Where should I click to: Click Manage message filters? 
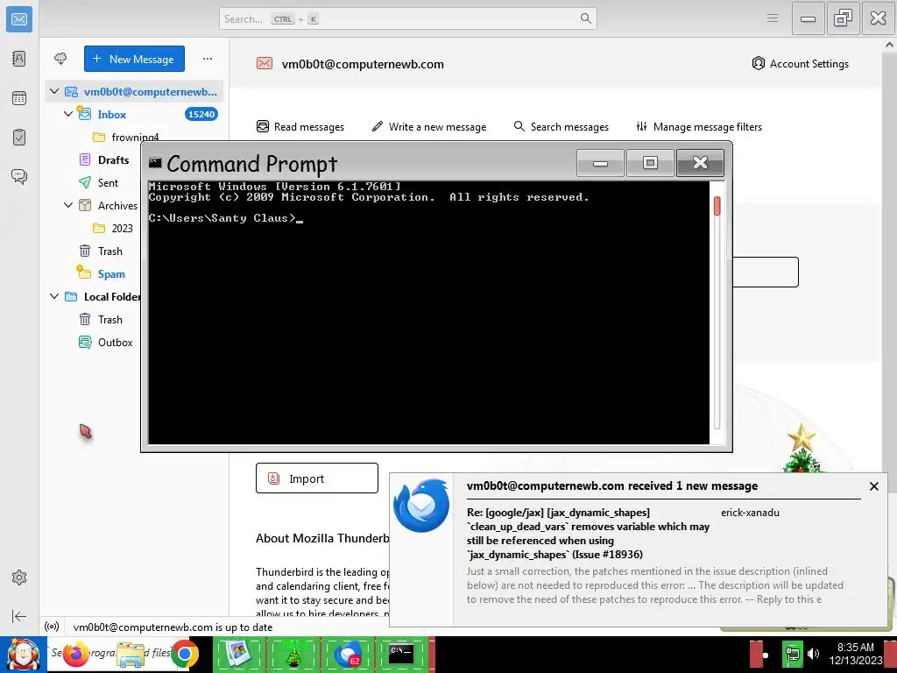point(699,126)
